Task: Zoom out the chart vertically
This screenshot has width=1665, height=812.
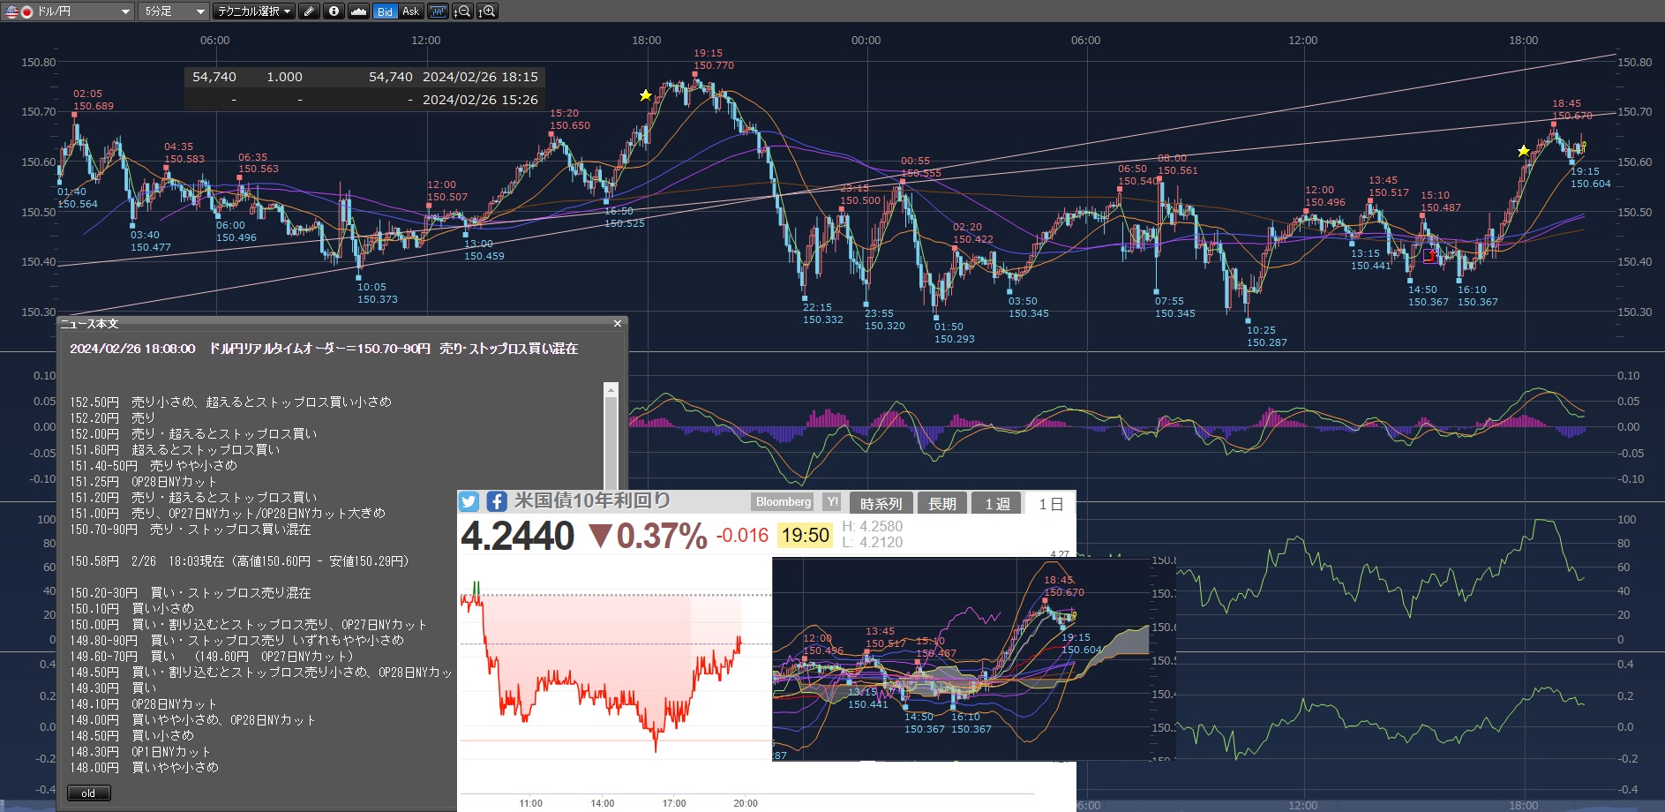Action: coord(462,11)
